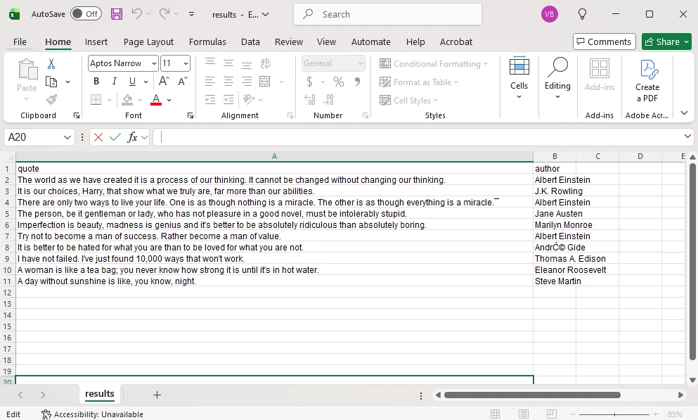Click the Comments button

click(604, 42)
